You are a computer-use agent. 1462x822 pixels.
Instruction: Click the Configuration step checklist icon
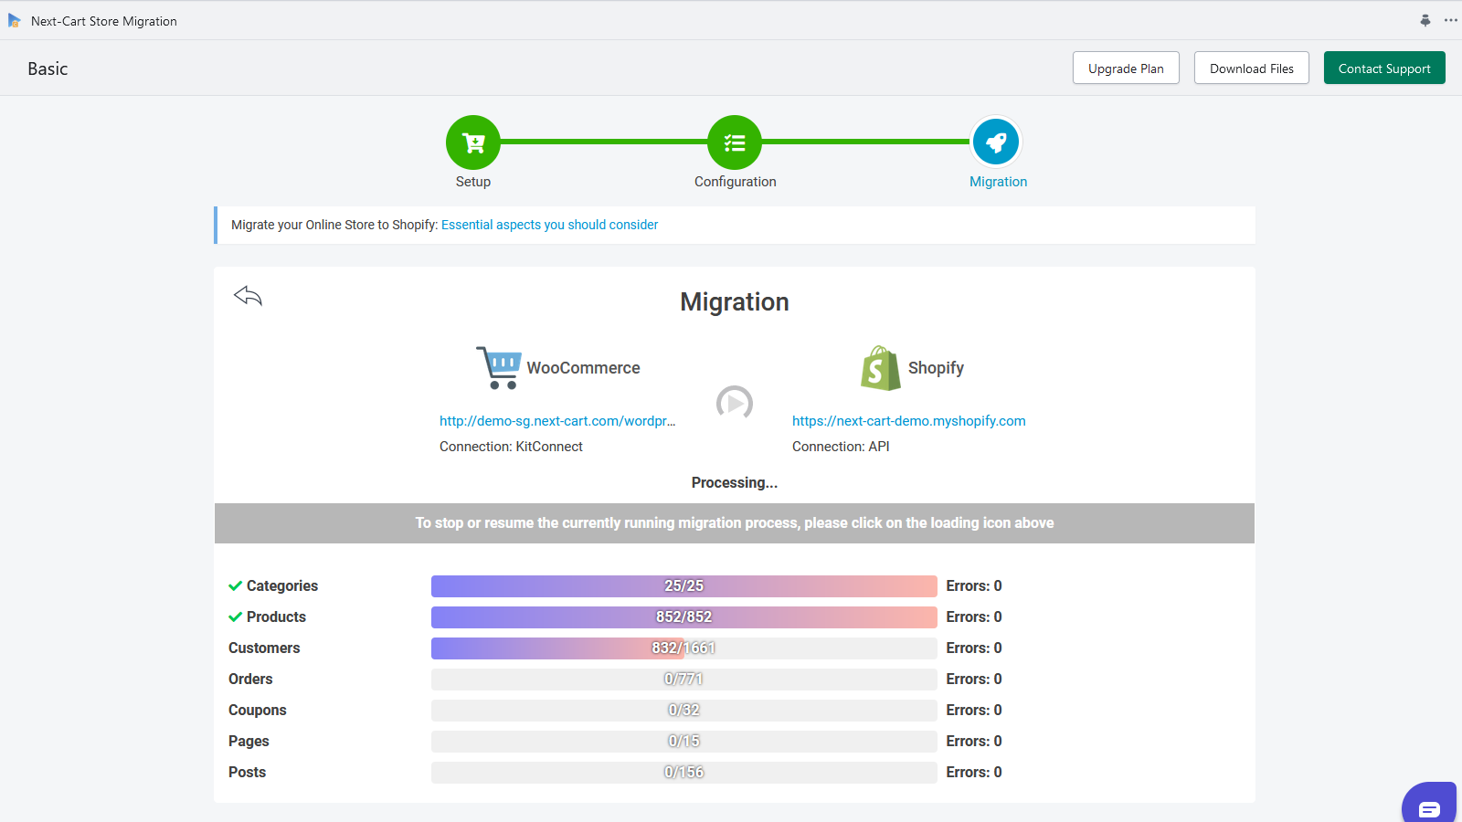[734, 142]
